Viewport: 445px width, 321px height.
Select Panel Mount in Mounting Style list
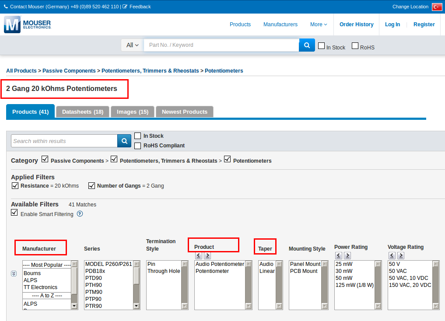point(305,264)
